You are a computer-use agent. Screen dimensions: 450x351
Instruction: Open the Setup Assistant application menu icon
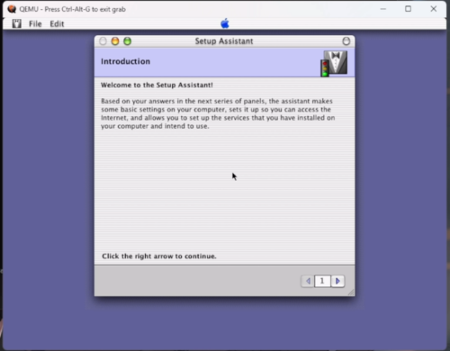point(17,23)
